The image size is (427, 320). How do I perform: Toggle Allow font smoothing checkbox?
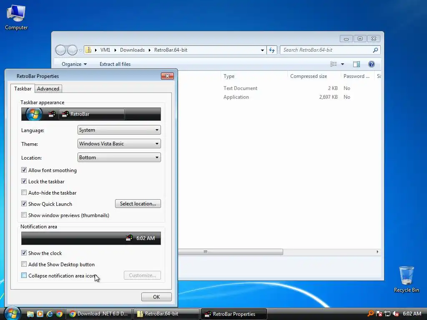24,170
